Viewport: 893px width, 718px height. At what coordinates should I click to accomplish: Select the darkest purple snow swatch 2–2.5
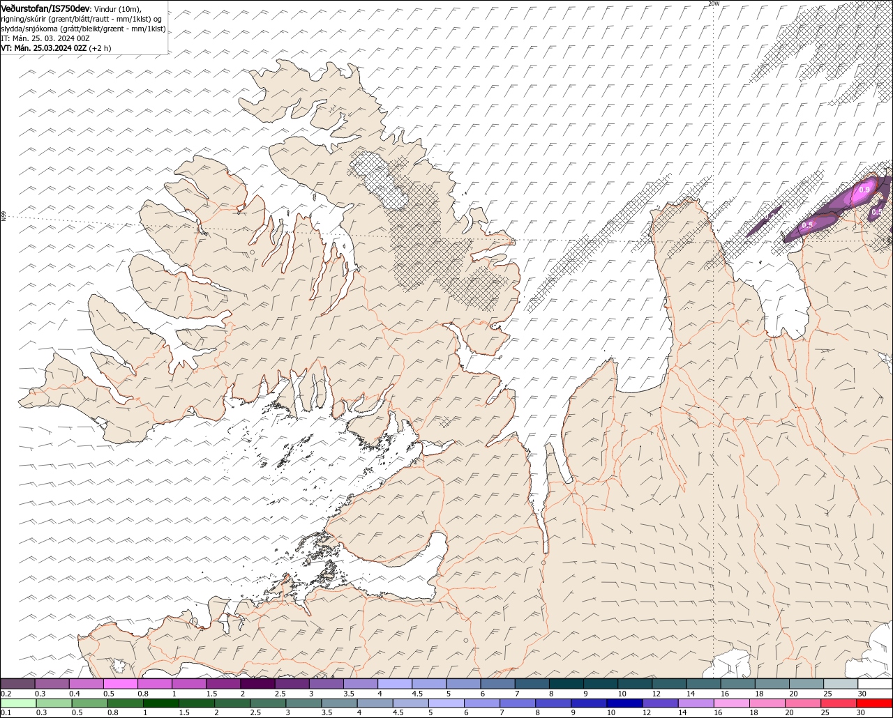pyautogui.click(x=257, y=684)
